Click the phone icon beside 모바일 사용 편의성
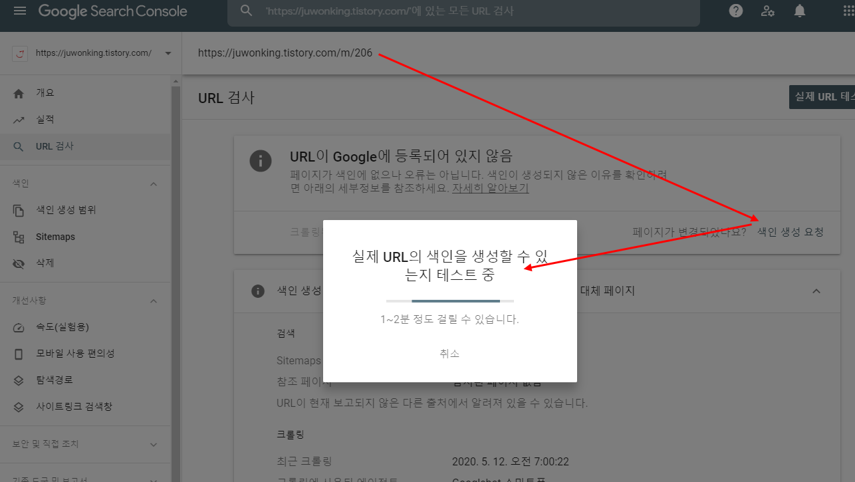Viewport: 855px width, 482px height. coord(19,354)
